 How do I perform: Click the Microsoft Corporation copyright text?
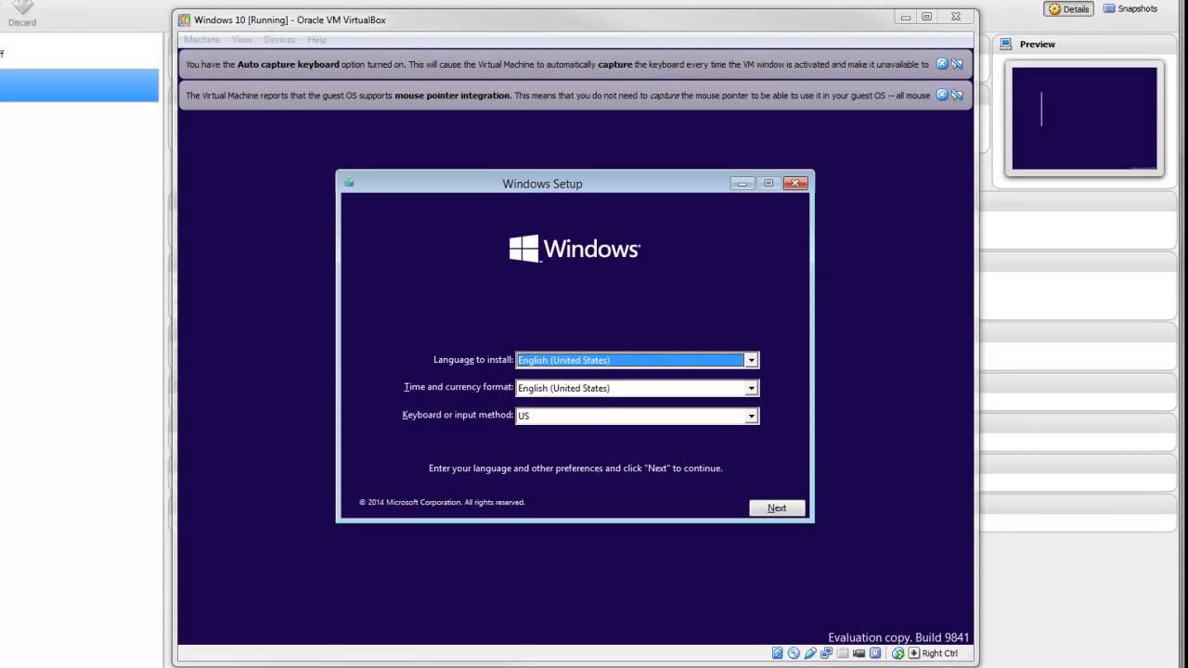click(x=442, y=502)
